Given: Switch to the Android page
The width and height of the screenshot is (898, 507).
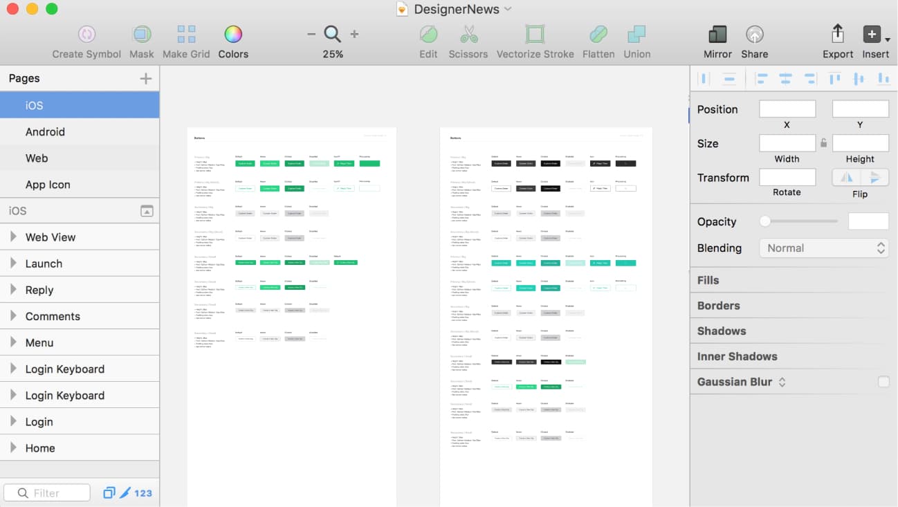Looking at the screenshot, I should click(x=46, y=131).
